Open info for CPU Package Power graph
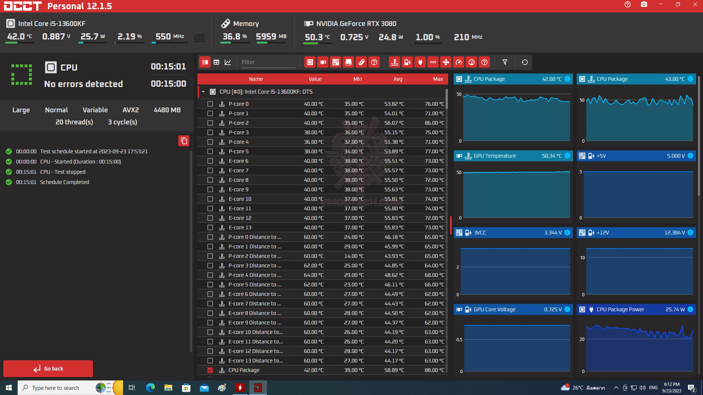Screen dimensions: 703x395 [x=690, y=309]
